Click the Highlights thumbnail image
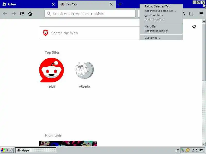Viewport: 206px width, 154px height. coord(68,143)
